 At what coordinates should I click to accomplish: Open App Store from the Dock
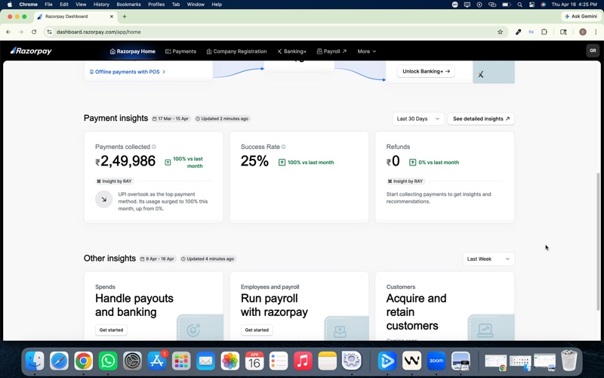pos(157,361)
